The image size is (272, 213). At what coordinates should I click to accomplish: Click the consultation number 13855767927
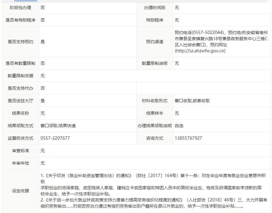click(x=188, y=138)
